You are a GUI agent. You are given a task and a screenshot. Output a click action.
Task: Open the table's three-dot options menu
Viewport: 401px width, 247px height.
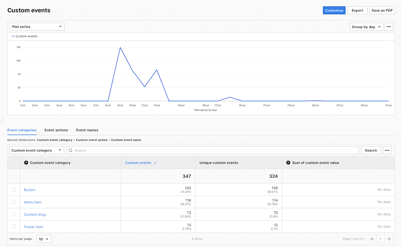(x=387, y=150)
